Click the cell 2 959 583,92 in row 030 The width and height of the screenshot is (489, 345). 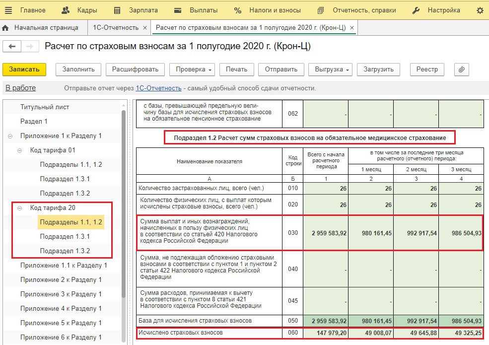click(x=326, y=233)
